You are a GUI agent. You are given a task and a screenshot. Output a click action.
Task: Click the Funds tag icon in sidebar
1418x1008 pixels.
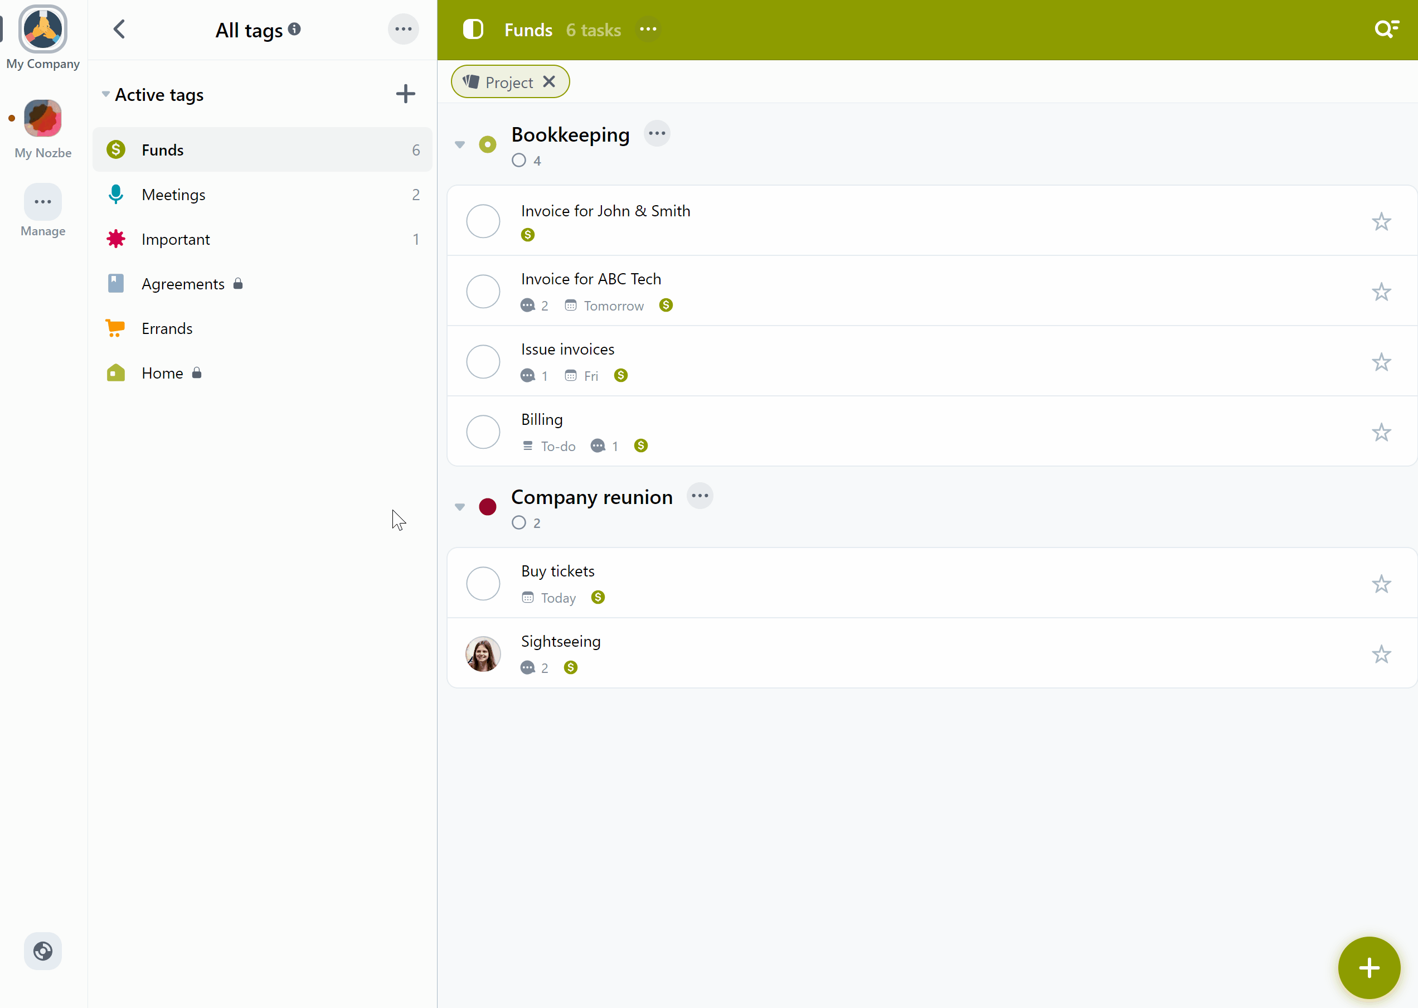(x=115, y=149)
